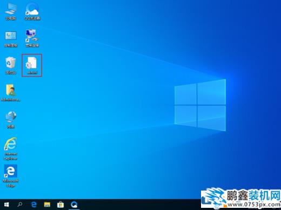Select the QQ Browser desktop shortcut
The width and height of the screenshot is (281, 210).
click(x=32, y=11)
